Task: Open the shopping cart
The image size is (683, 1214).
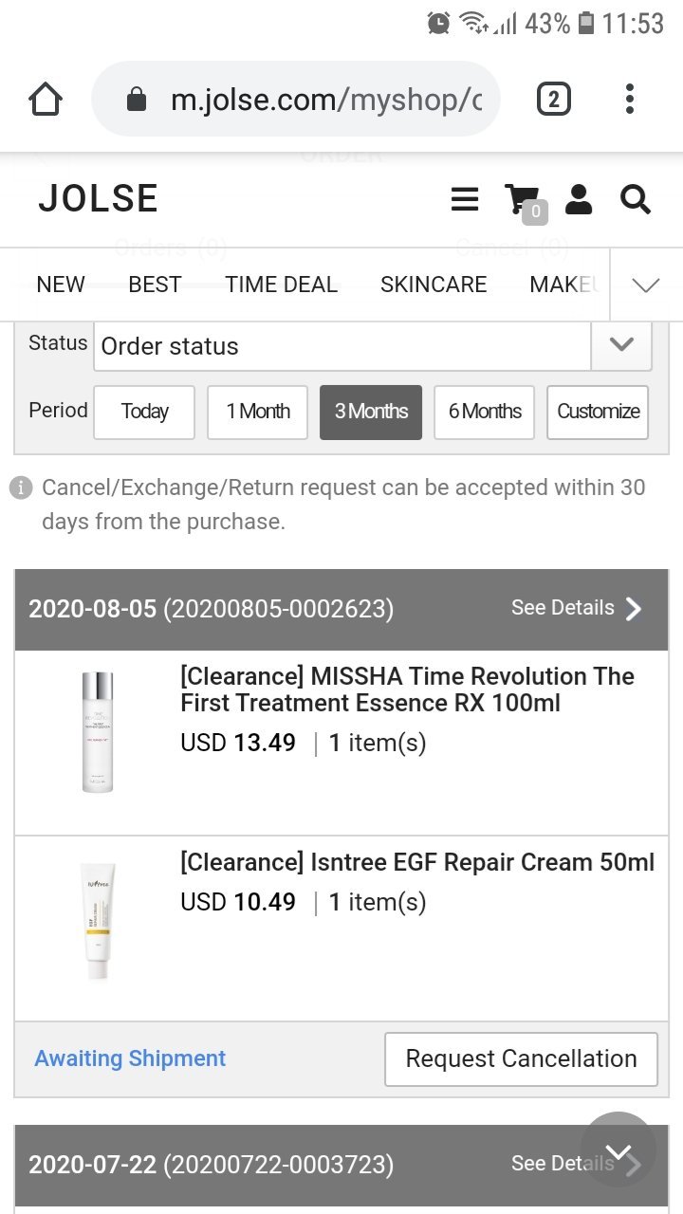Action: [x=523, y=201]
